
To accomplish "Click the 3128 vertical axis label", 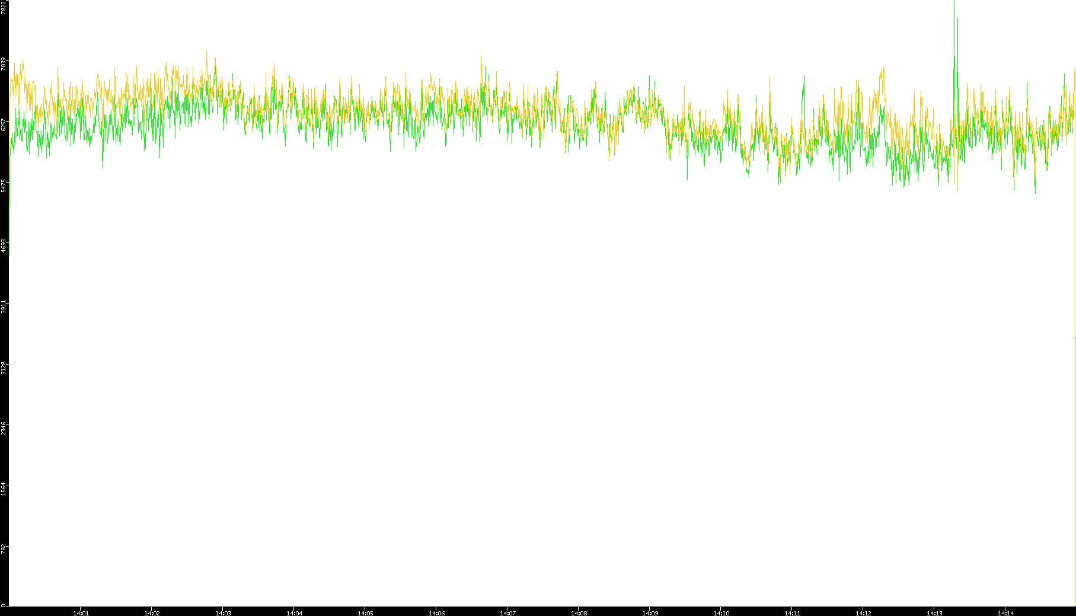I will click(4, 367).
